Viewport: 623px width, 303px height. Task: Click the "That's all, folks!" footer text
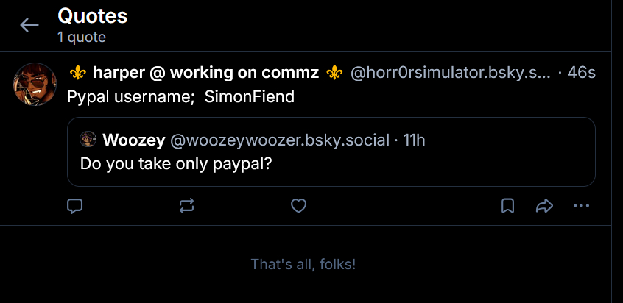303,264
